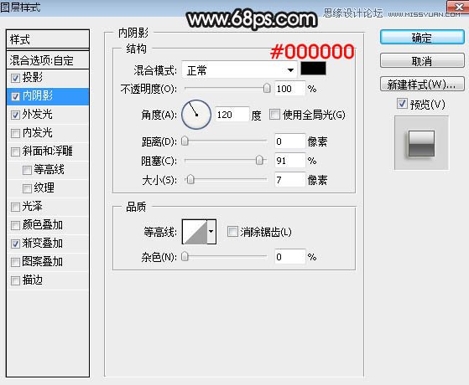Check the 纹理 texture sub-option checkbox
The image size is (469, 385).
pyautogui.click(x=27, y=188)
